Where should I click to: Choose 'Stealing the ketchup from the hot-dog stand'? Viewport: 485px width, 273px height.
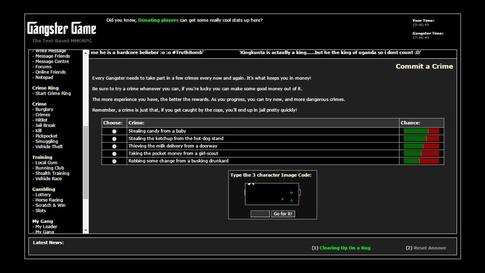pos(114,139)
